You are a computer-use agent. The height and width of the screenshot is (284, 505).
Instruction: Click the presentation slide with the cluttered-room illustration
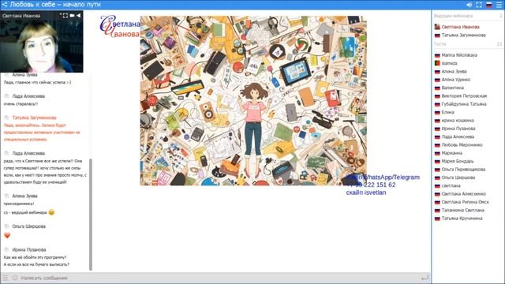tap(253, 100)
